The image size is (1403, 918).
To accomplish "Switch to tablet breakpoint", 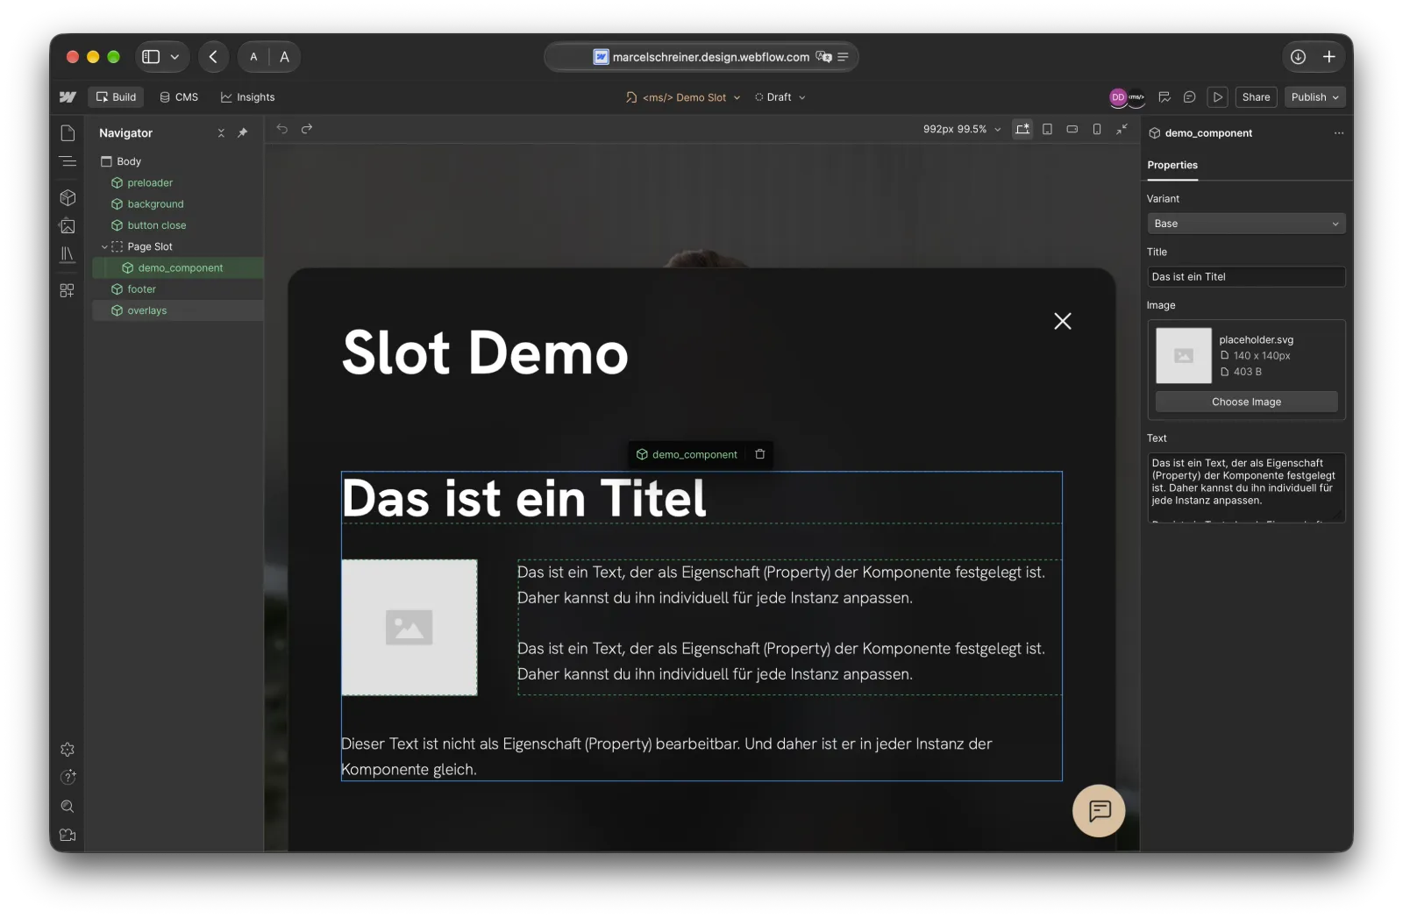I will click(x=1047, y=129).
